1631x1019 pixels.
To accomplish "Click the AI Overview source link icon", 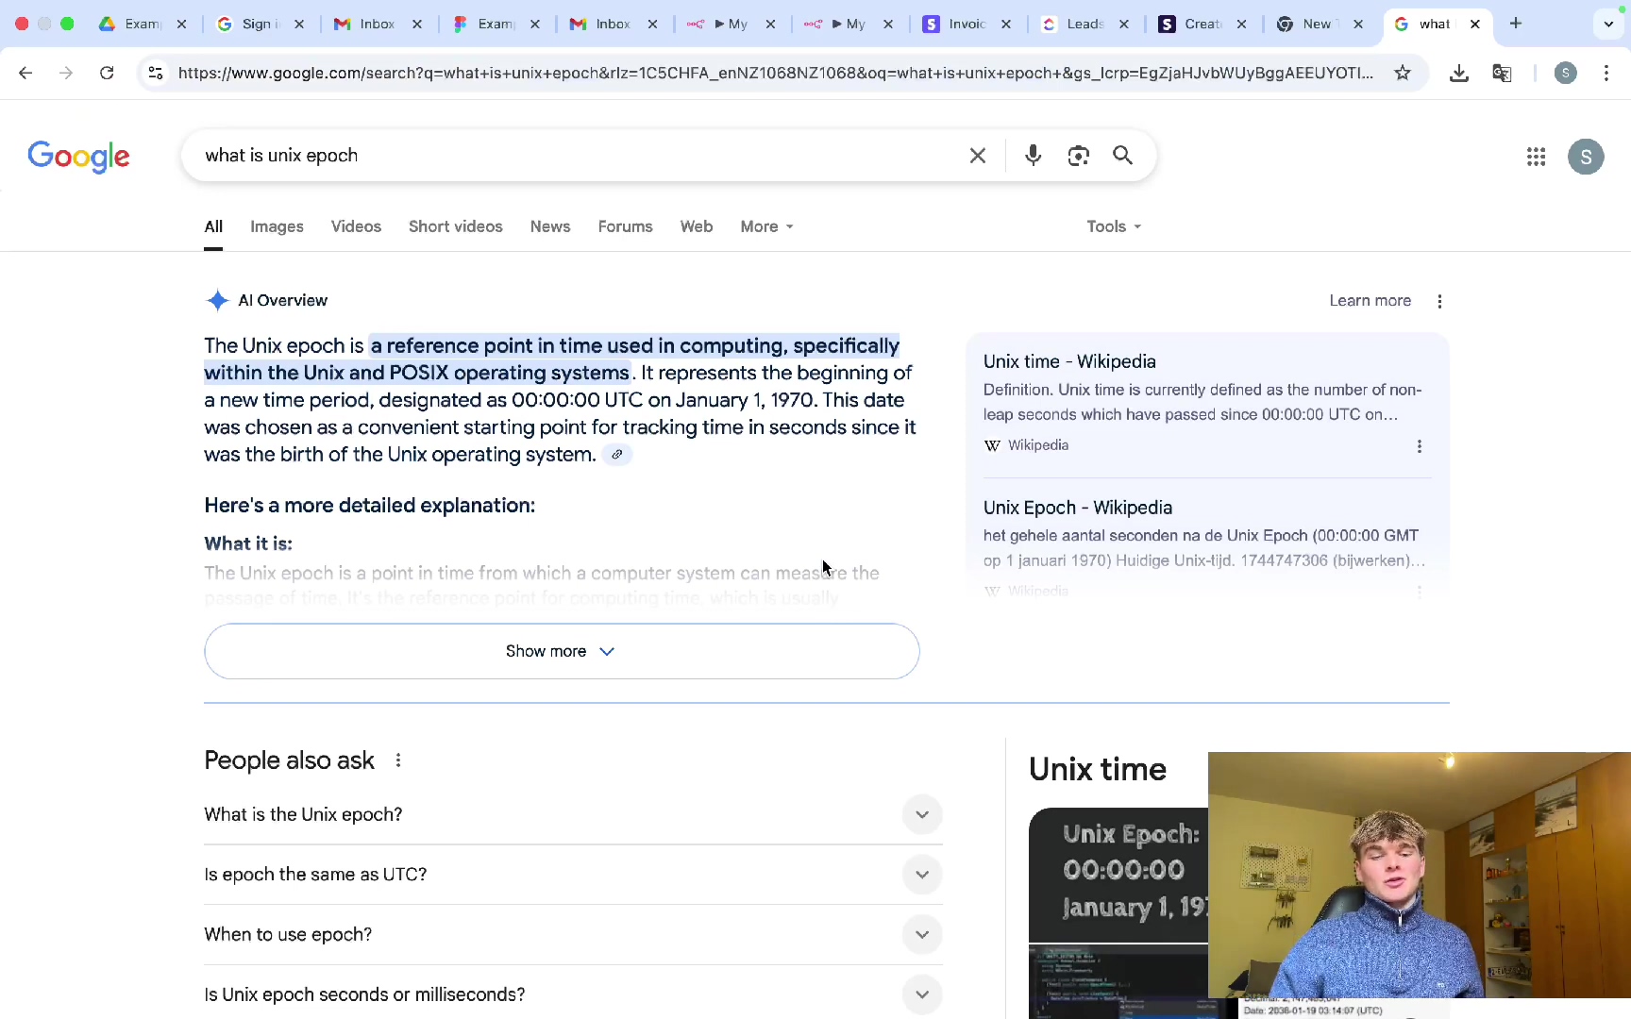I will coord(616,455).
